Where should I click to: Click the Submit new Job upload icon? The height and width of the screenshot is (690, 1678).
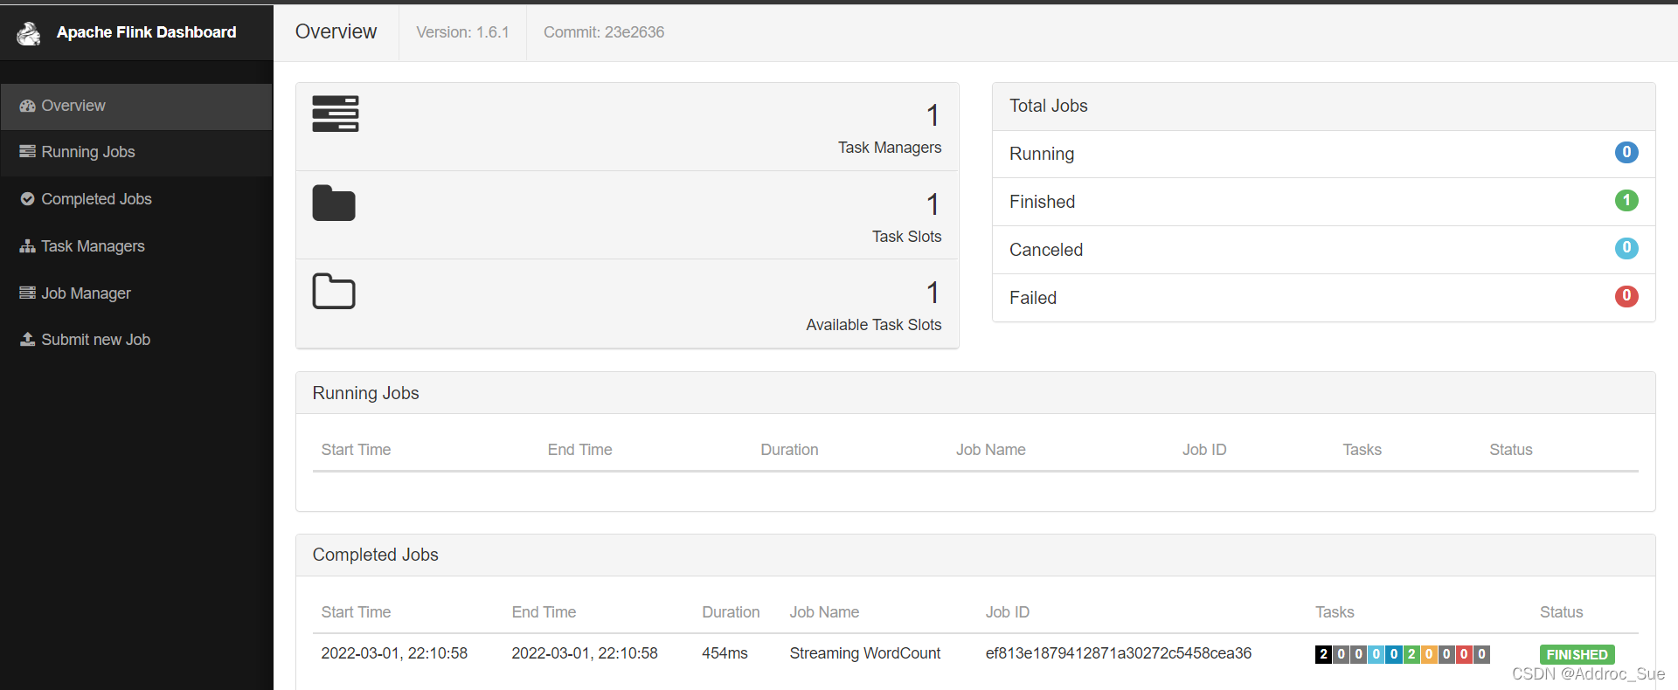pyautogui.click(x=27, y=339)
